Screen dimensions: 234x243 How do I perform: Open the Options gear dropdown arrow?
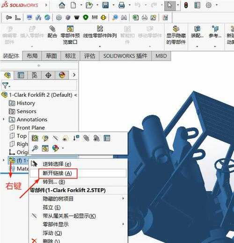coord(217,5)
